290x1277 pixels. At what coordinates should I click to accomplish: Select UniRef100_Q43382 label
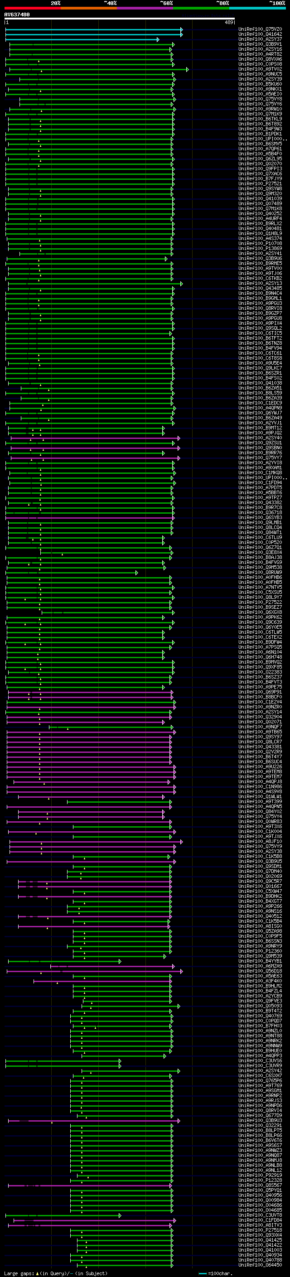click(260, 503)
